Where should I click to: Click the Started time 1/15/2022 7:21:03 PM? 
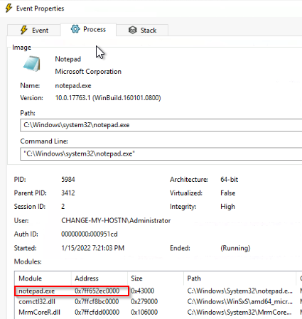(92, 248)
